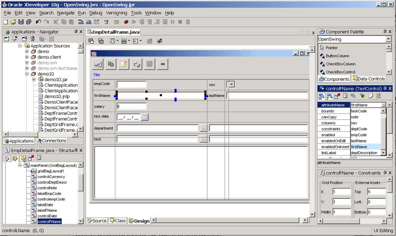Screen dimensions: 396x236
Task: Pin the Applications Navigator panel
Action: pos(76,32)
